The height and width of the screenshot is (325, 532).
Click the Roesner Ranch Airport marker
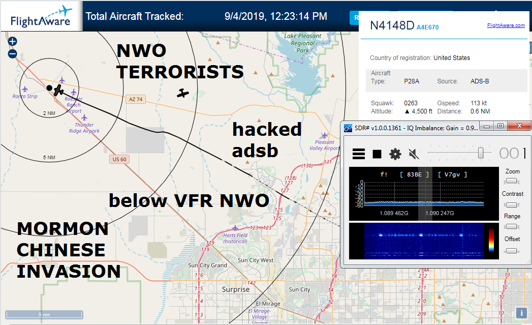coord(74,93)
